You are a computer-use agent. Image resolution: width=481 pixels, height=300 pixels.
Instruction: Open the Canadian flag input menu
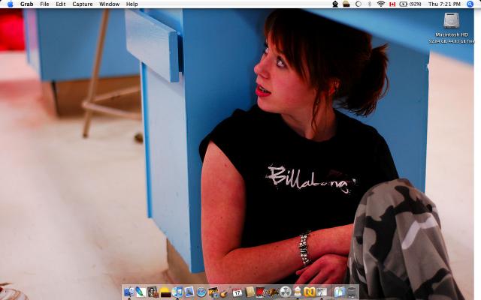click(392, 4)
